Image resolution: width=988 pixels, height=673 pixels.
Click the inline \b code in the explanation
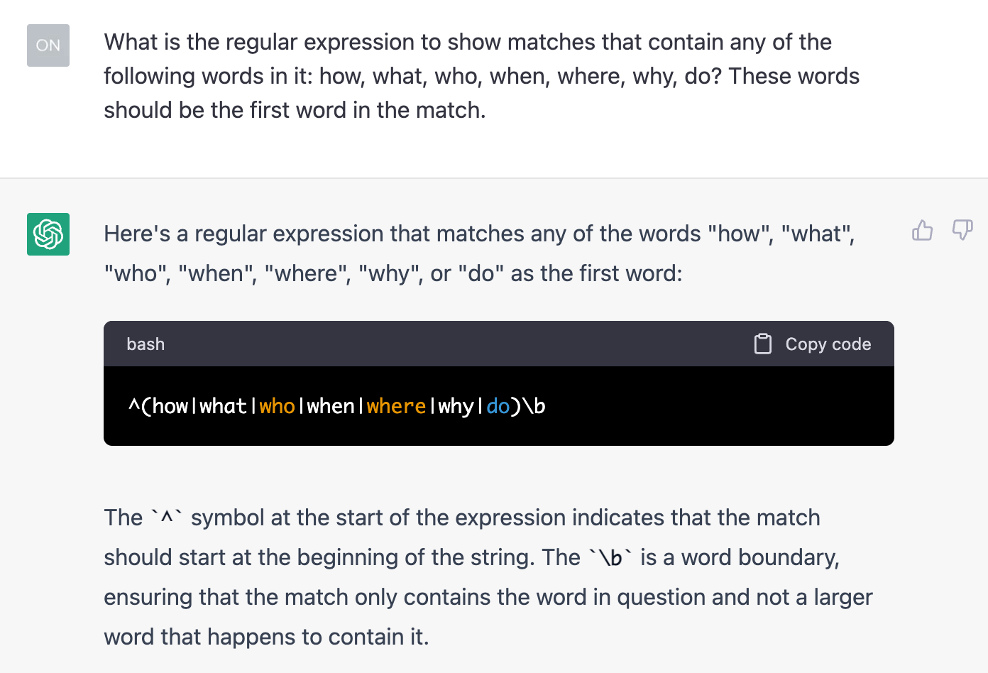pyautogui.click(x=610, y=558)
